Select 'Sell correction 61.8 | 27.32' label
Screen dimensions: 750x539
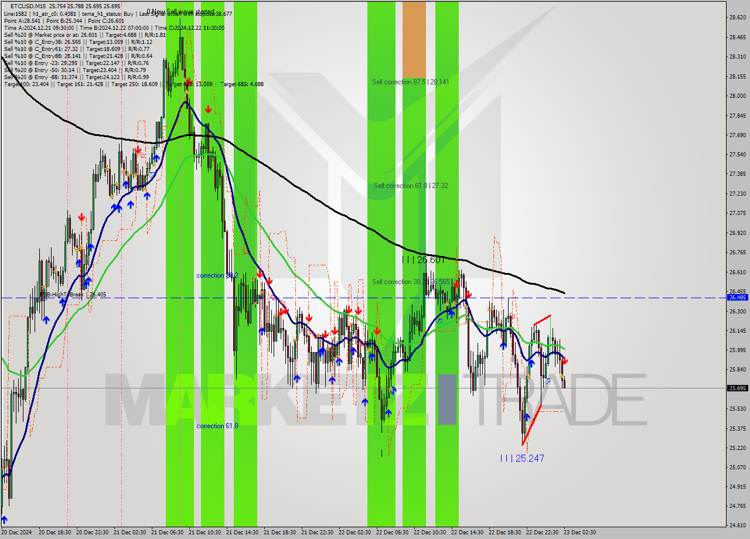pos(411,186)
